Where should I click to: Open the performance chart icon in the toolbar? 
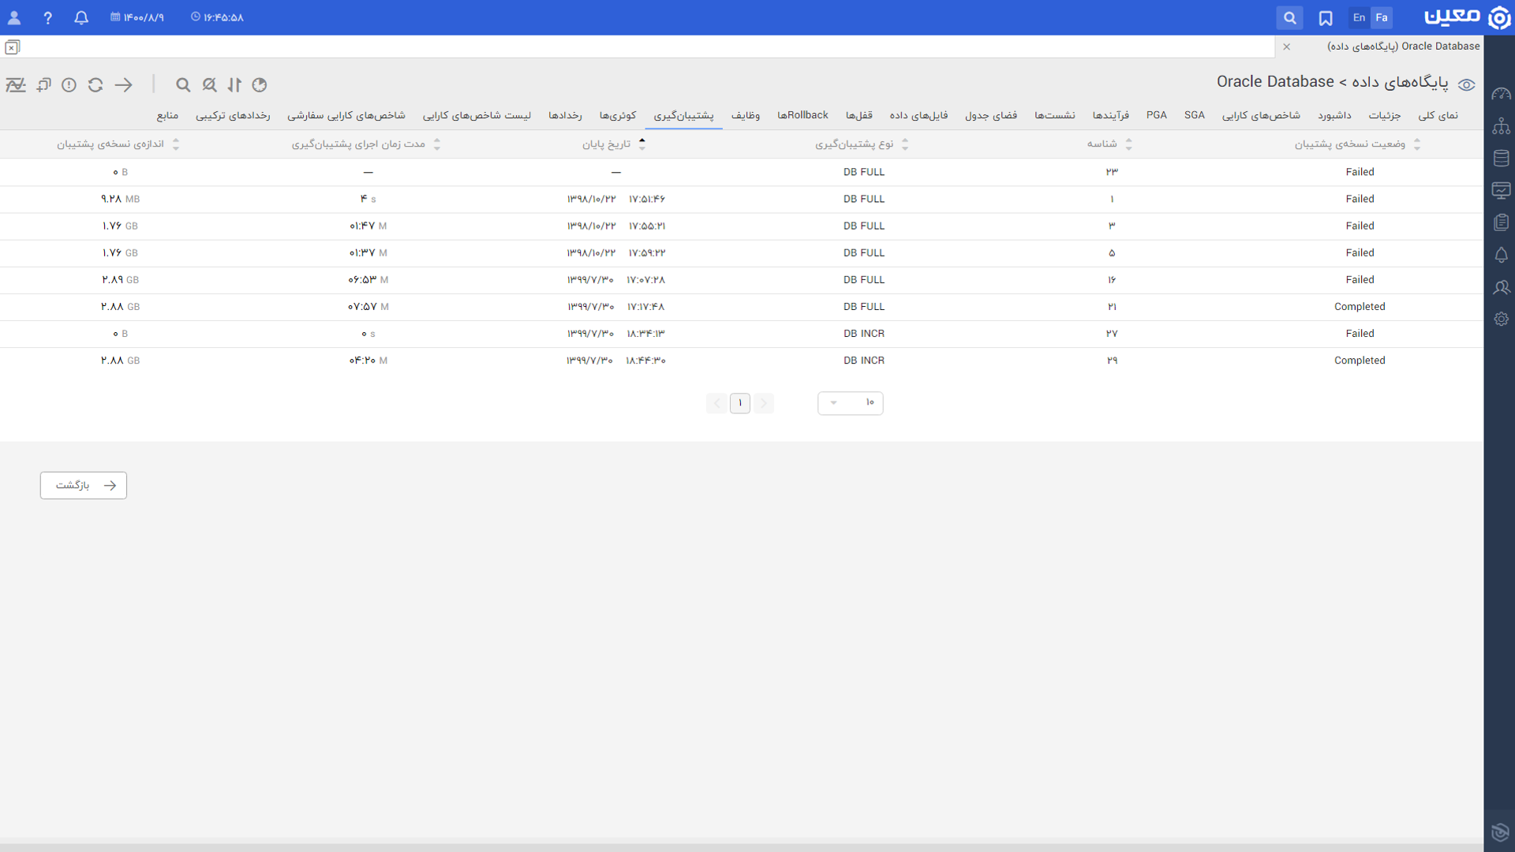tap(16, 84)
